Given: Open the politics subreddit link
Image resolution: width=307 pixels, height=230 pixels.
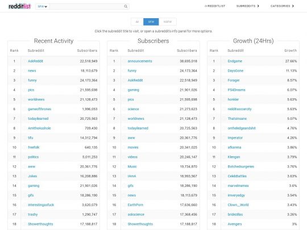Looking at the screenshot, I should coord(34,157).
